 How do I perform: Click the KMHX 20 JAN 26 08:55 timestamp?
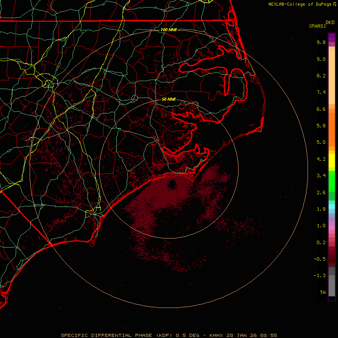(243, 335)
